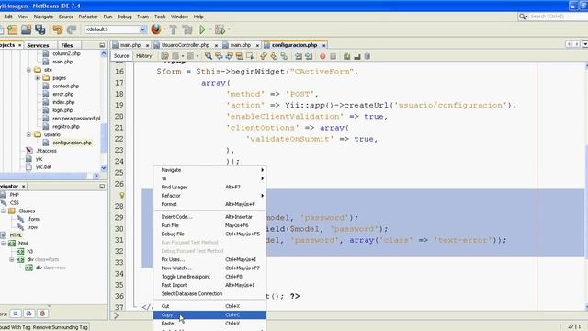Select contact.php in the project tree
Image resolution: width=588 pixels, height=331 pixels.
point(65,86)
